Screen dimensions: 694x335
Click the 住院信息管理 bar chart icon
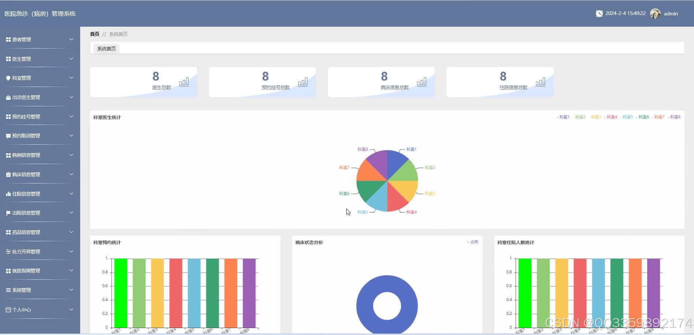pyautogui.click(x=8, y=194)
